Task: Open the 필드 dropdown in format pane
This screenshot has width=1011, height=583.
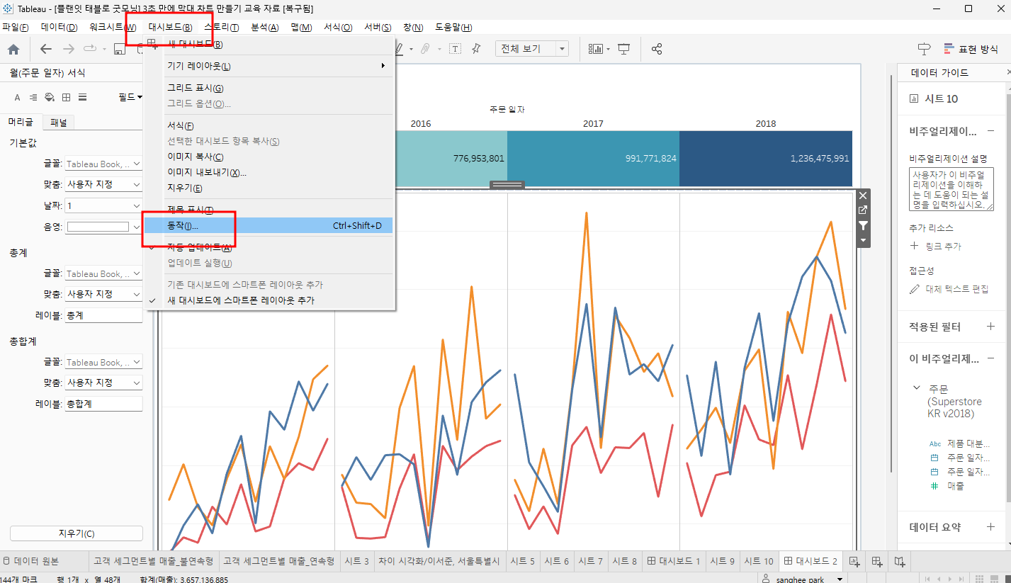Action: tap(130, 97)
